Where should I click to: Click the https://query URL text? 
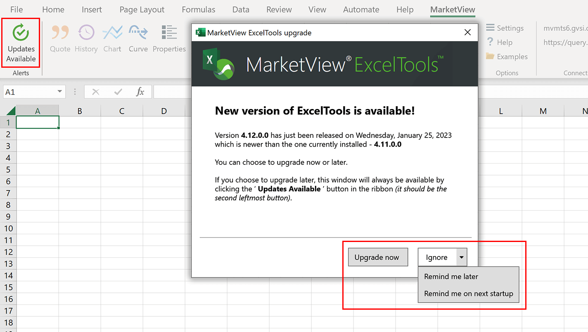(x=565, y=42)
